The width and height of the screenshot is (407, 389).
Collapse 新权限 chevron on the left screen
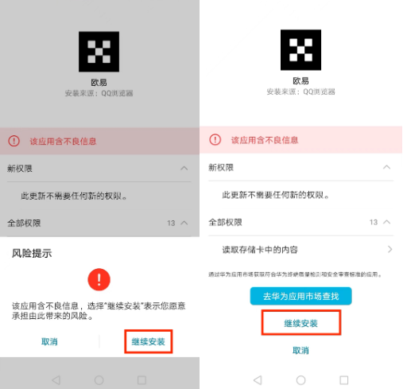pyautogui.click(x=184, y=168)
